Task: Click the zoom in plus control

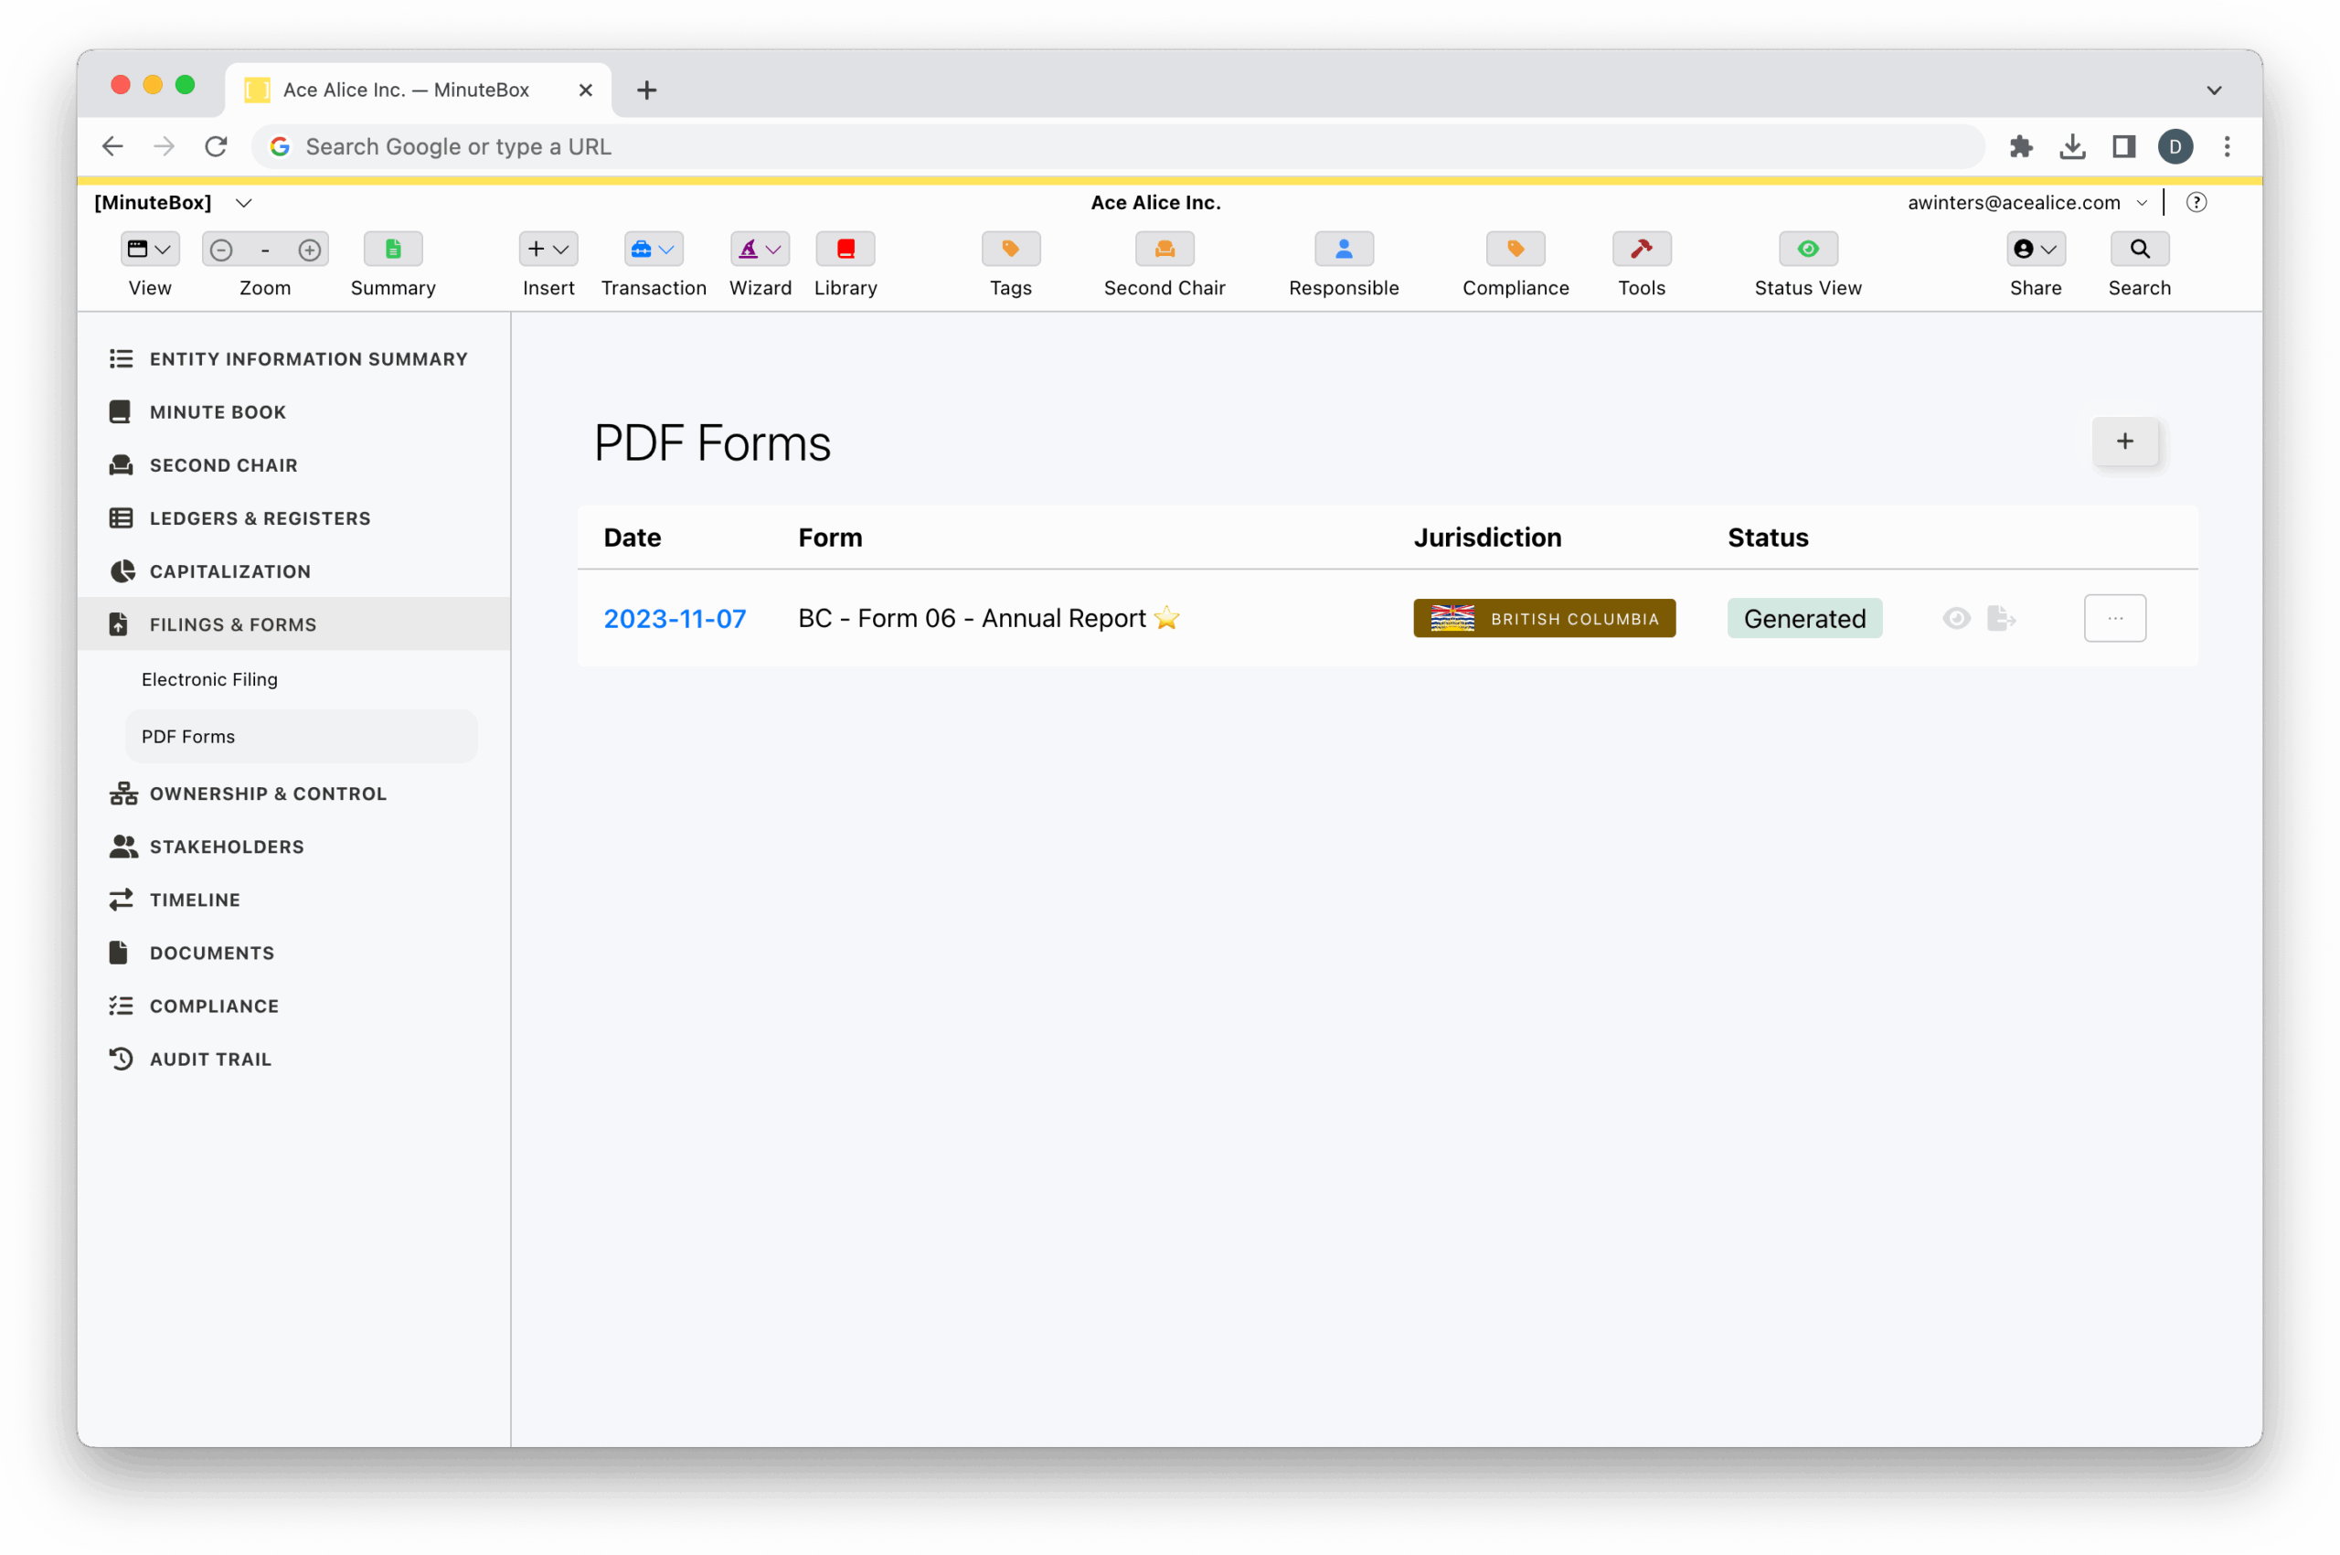Action: coord(309,250)
